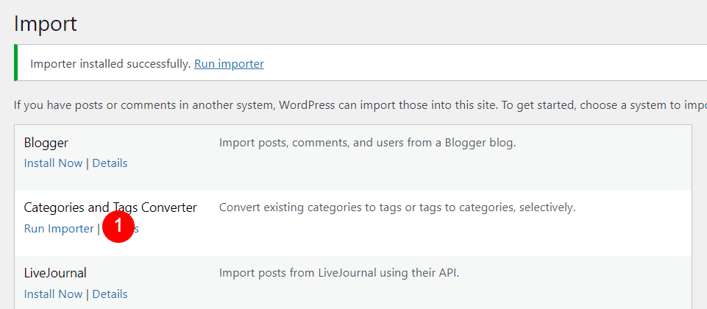This screenshot has width=707, height=309.
Task: Click the Run importer link in success notice
Action: [x=229, y=64]
